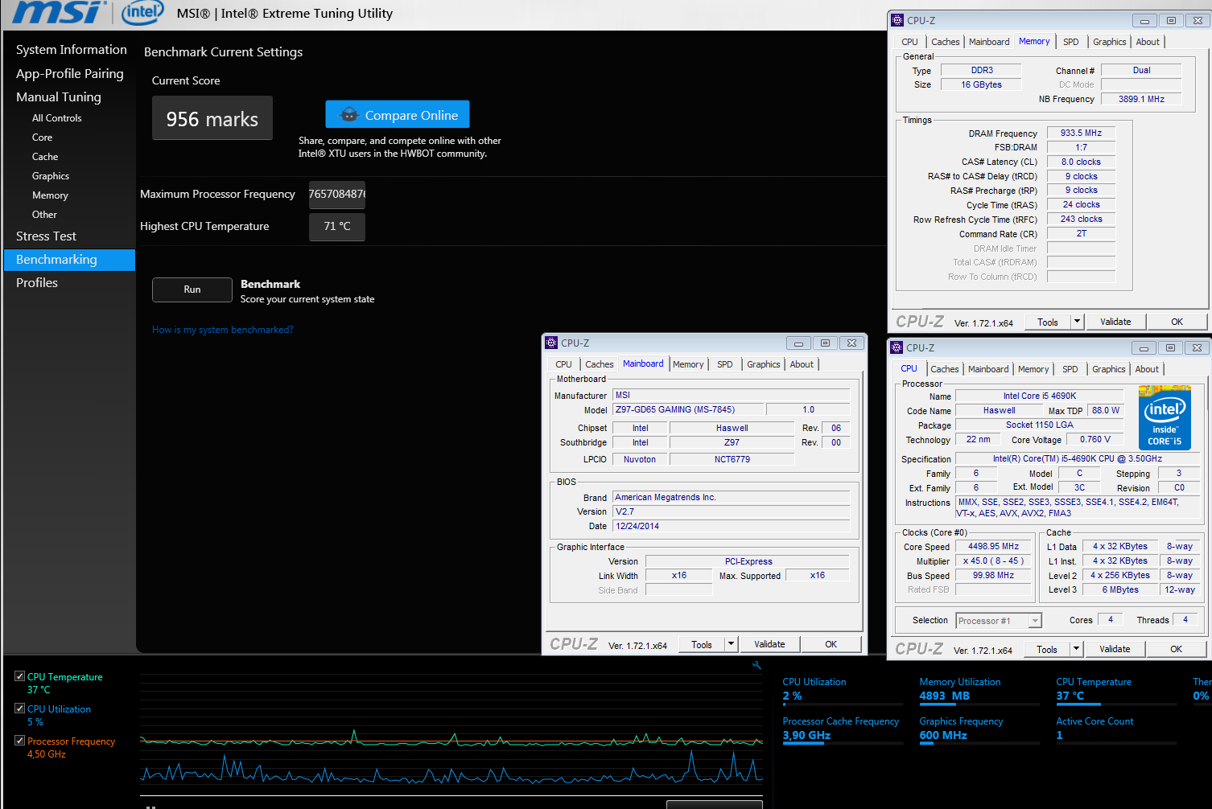Click the robot icon on Compare Online
1212x809 pixels.
tap(348, 115)
